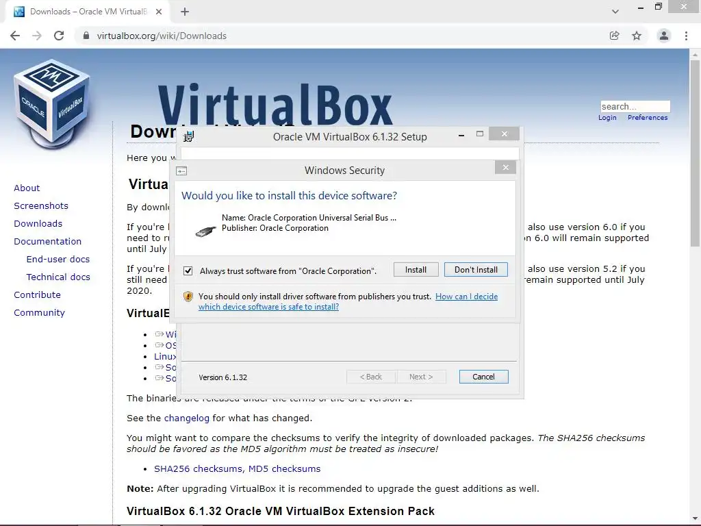Open the changelog link
701x526 pixels.
point(186,418)
